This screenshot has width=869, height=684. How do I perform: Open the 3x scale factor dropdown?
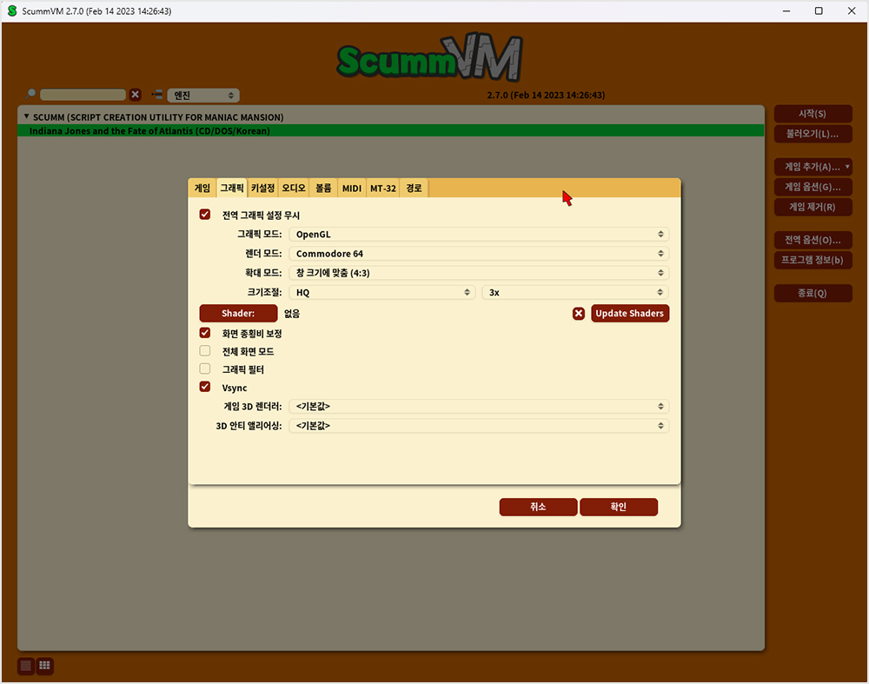pyautogui.click(x=575, y=293)
